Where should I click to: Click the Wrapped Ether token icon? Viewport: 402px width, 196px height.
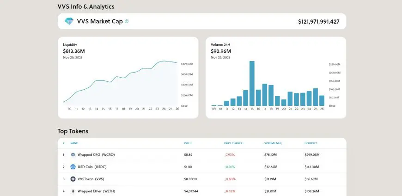(73, 191)
